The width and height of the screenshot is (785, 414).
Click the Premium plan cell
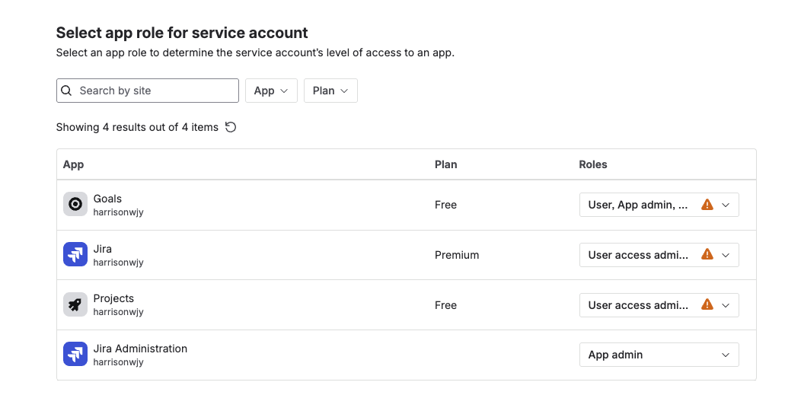pyautogui.click(x=457, y=255)
